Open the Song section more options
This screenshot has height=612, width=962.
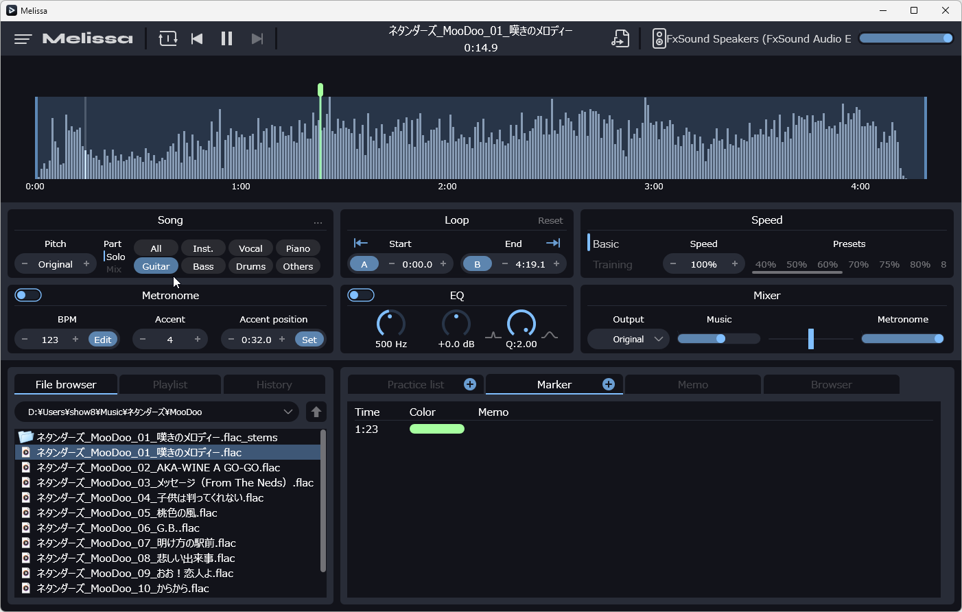tap(318, 222)
